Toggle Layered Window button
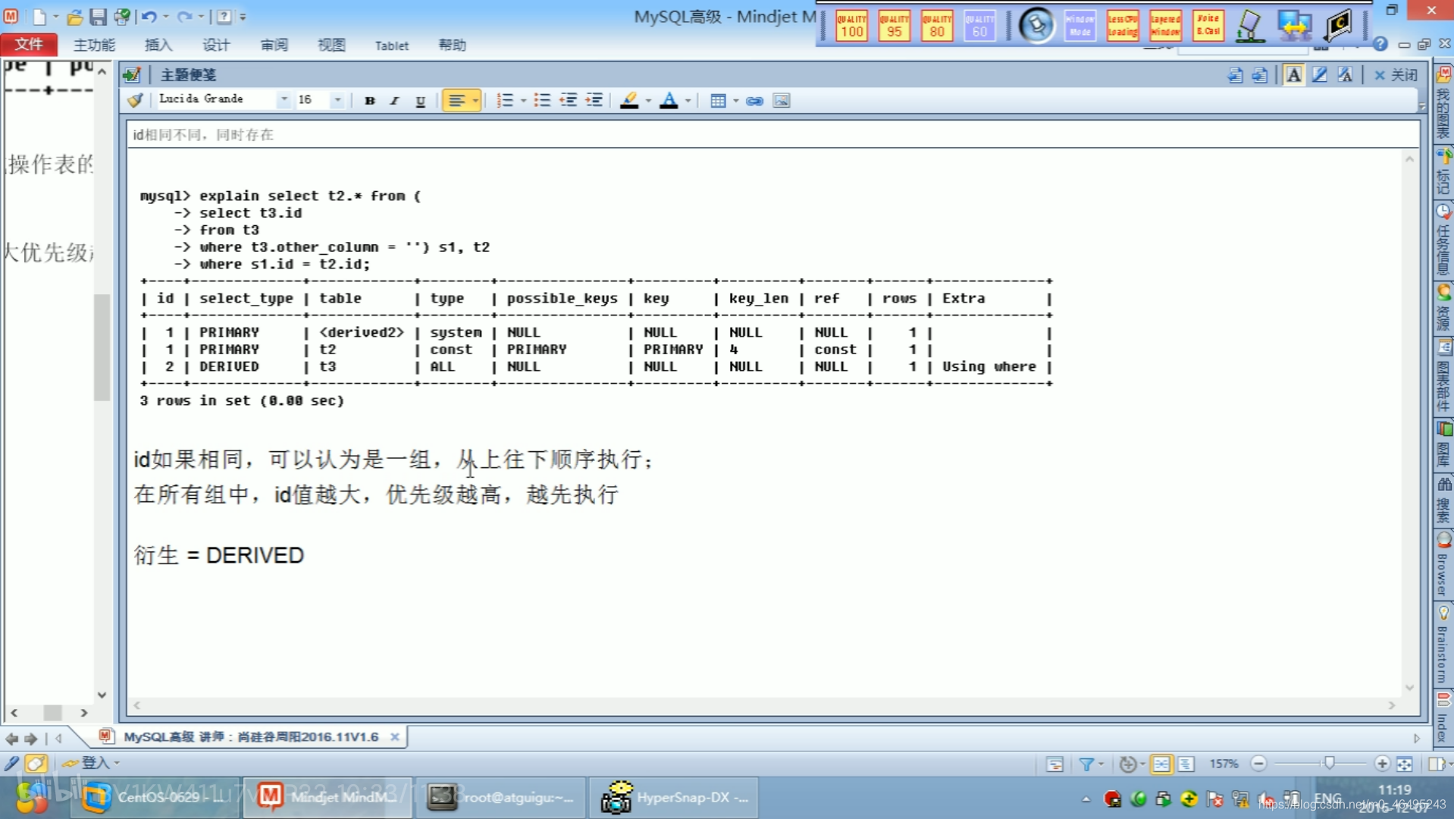Viewport: 1454px width, 819px height. tap(1165, 26)
